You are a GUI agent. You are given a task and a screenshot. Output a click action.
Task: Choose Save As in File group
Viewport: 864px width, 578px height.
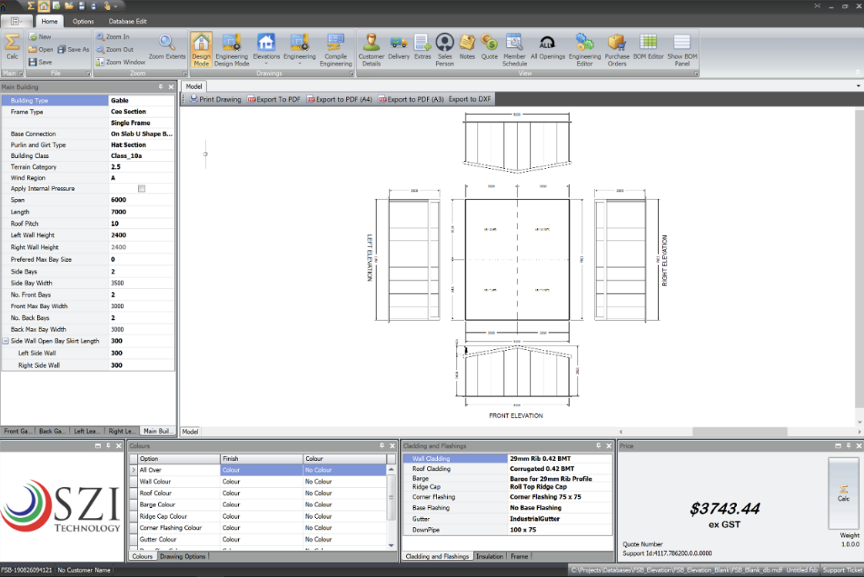pos(73,49)
